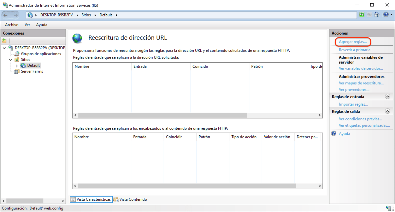395x212 pixels.
Task: Switch to Vista Contenido tab
Action: [130, 199]
